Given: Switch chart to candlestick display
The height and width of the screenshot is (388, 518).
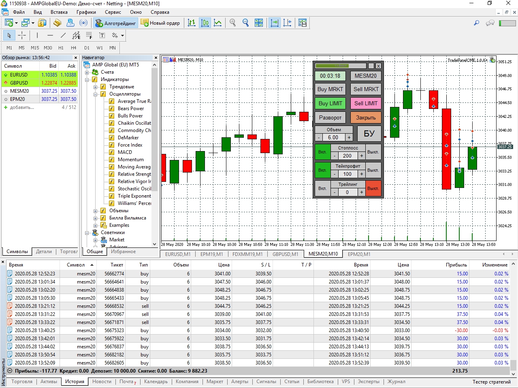Looking at the screenshot, I should click(x=205, y=23).
